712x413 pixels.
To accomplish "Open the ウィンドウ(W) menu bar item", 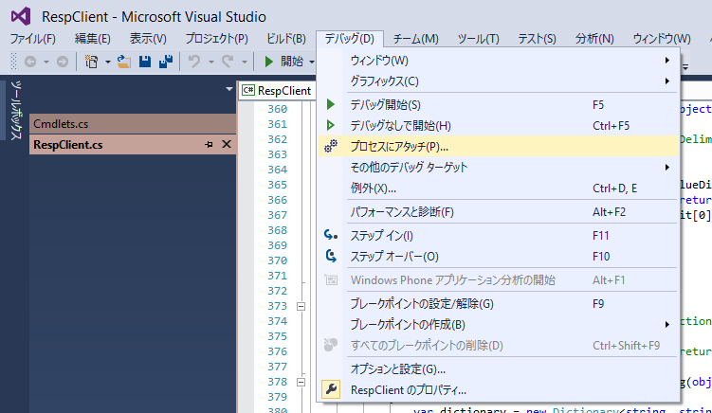I will (x=662, y=39).
